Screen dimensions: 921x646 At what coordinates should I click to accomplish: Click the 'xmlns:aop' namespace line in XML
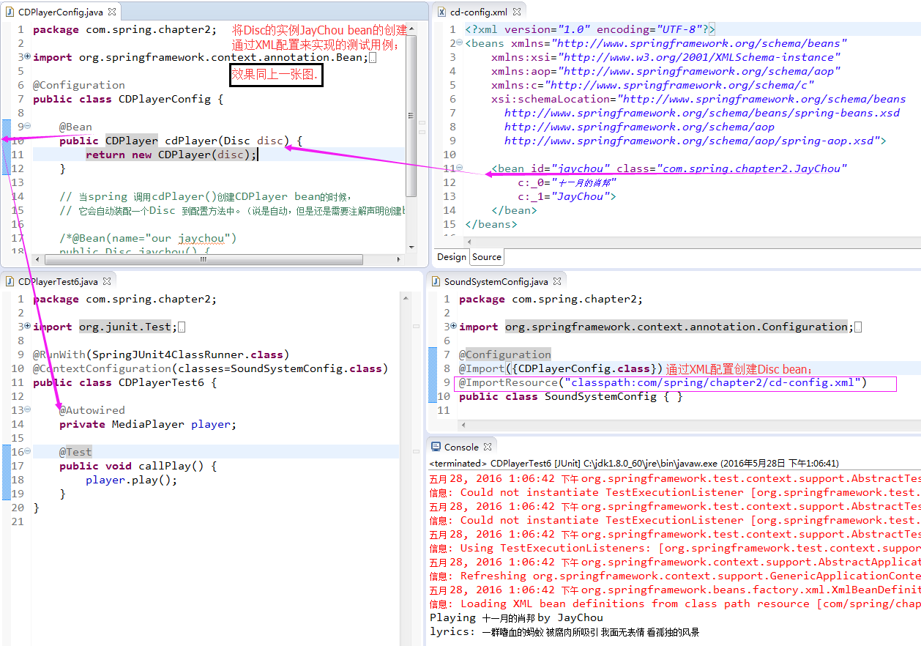click(x=665, y=71)
